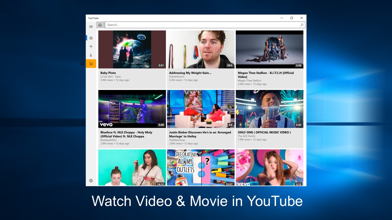Viewport: 392px width, 220px height.
Task: Click the 12:57 duration badge
Action: click(x=229, y=184)
